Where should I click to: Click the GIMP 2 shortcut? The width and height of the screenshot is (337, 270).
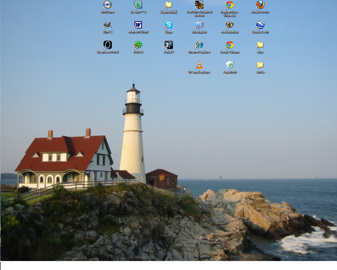pyautogui.click(x=107, y=25)
